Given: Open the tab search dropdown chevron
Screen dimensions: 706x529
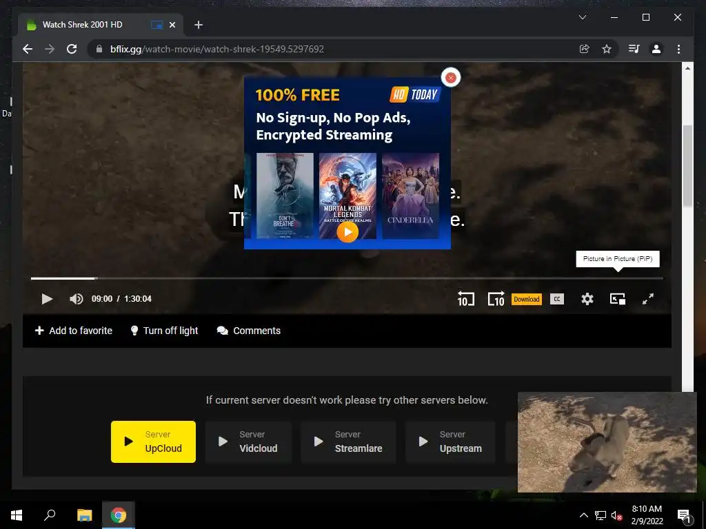Looking at the screenshot, I should (x=582, y=17).
